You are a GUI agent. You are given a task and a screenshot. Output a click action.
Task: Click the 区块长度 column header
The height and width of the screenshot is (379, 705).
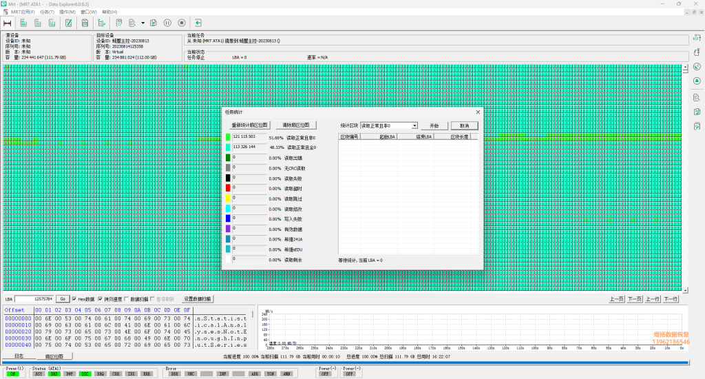(x=452, y=136)
